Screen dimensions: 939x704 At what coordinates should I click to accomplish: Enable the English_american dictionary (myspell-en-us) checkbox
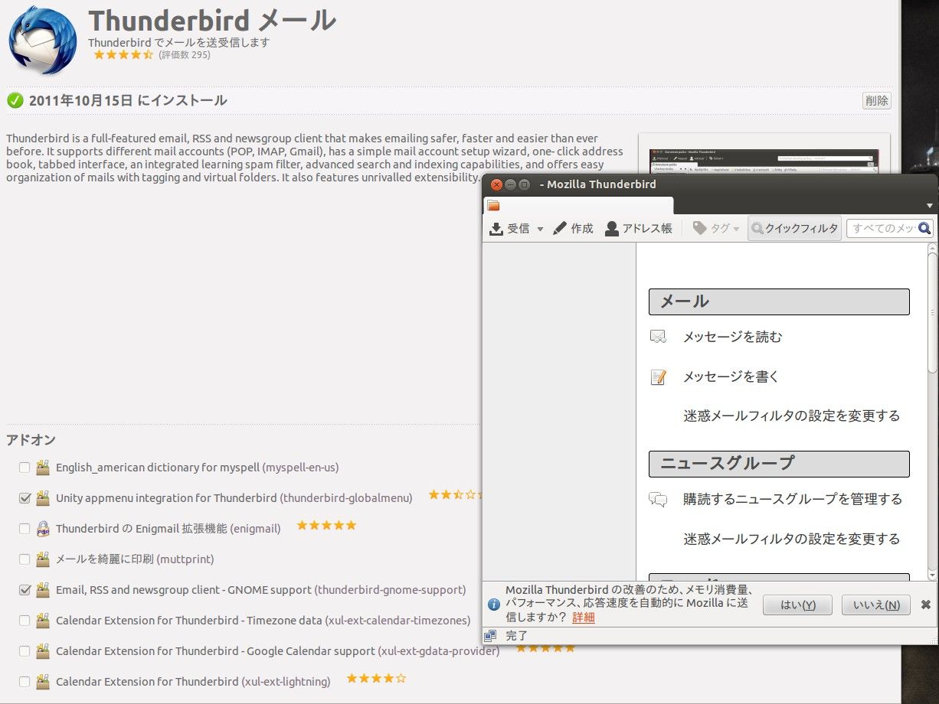pyautogui.click(x=25, y=467)
